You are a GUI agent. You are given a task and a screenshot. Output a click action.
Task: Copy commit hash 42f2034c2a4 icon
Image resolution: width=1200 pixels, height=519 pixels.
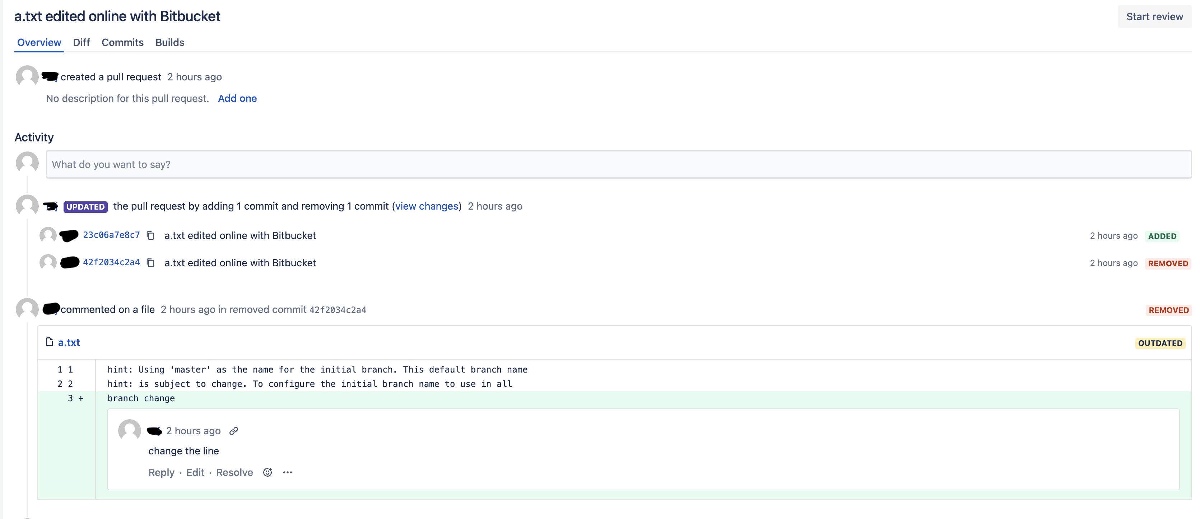coord(150,263)
